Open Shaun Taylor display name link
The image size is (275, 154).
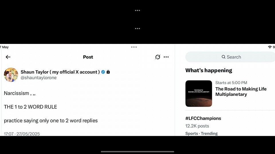click(60, 72)
